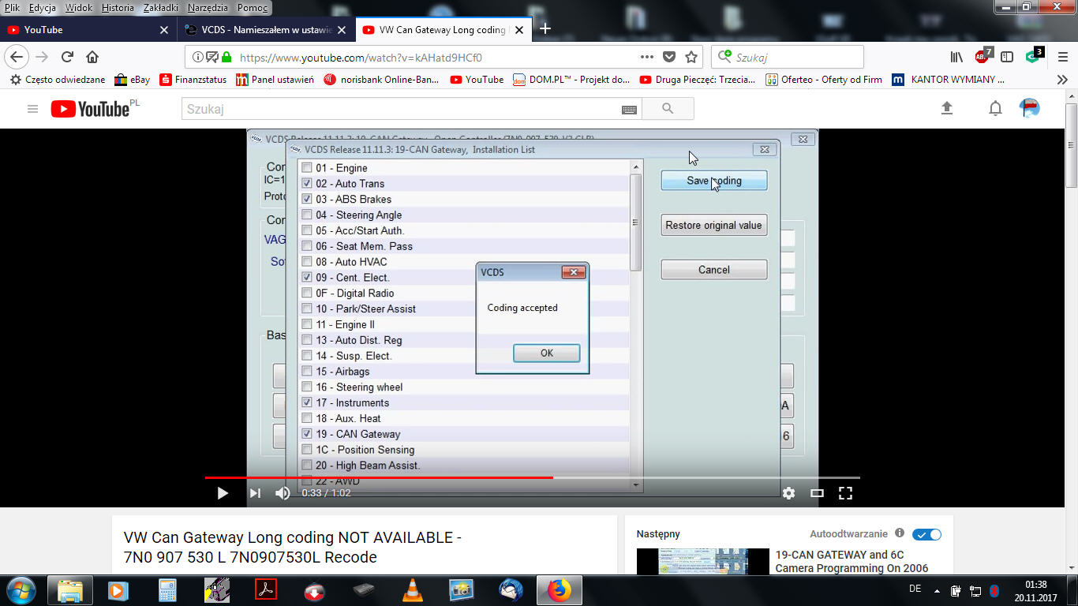This screenshot has height=606, width=1078.
Task: Click OK in the Coding accepted dialog
Action: pyautogui.click(x=546, y=353)
